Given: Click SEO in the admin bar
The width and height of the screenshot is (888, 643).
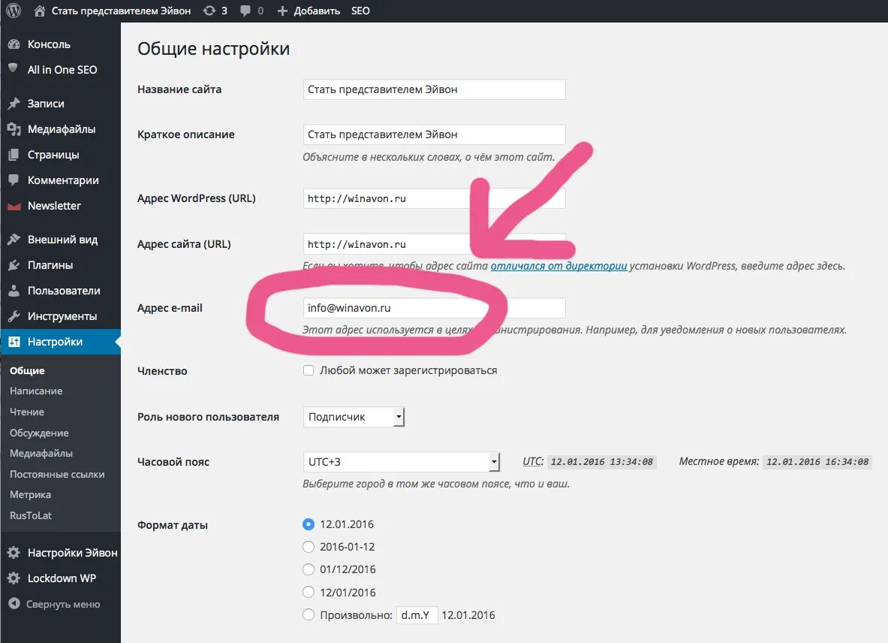Looking at the screenshot, I should pos(361,11).
